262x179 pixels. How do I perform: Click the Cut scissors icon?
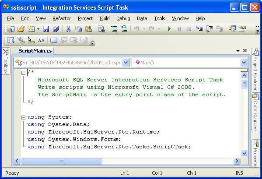(x=68, y=29)
